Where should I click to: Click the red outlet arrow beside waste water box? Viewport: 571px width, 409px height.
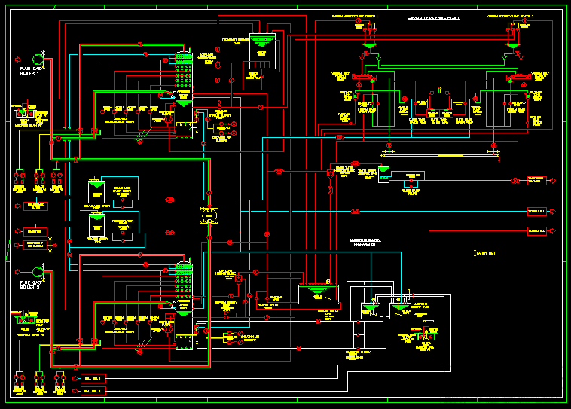553,181
